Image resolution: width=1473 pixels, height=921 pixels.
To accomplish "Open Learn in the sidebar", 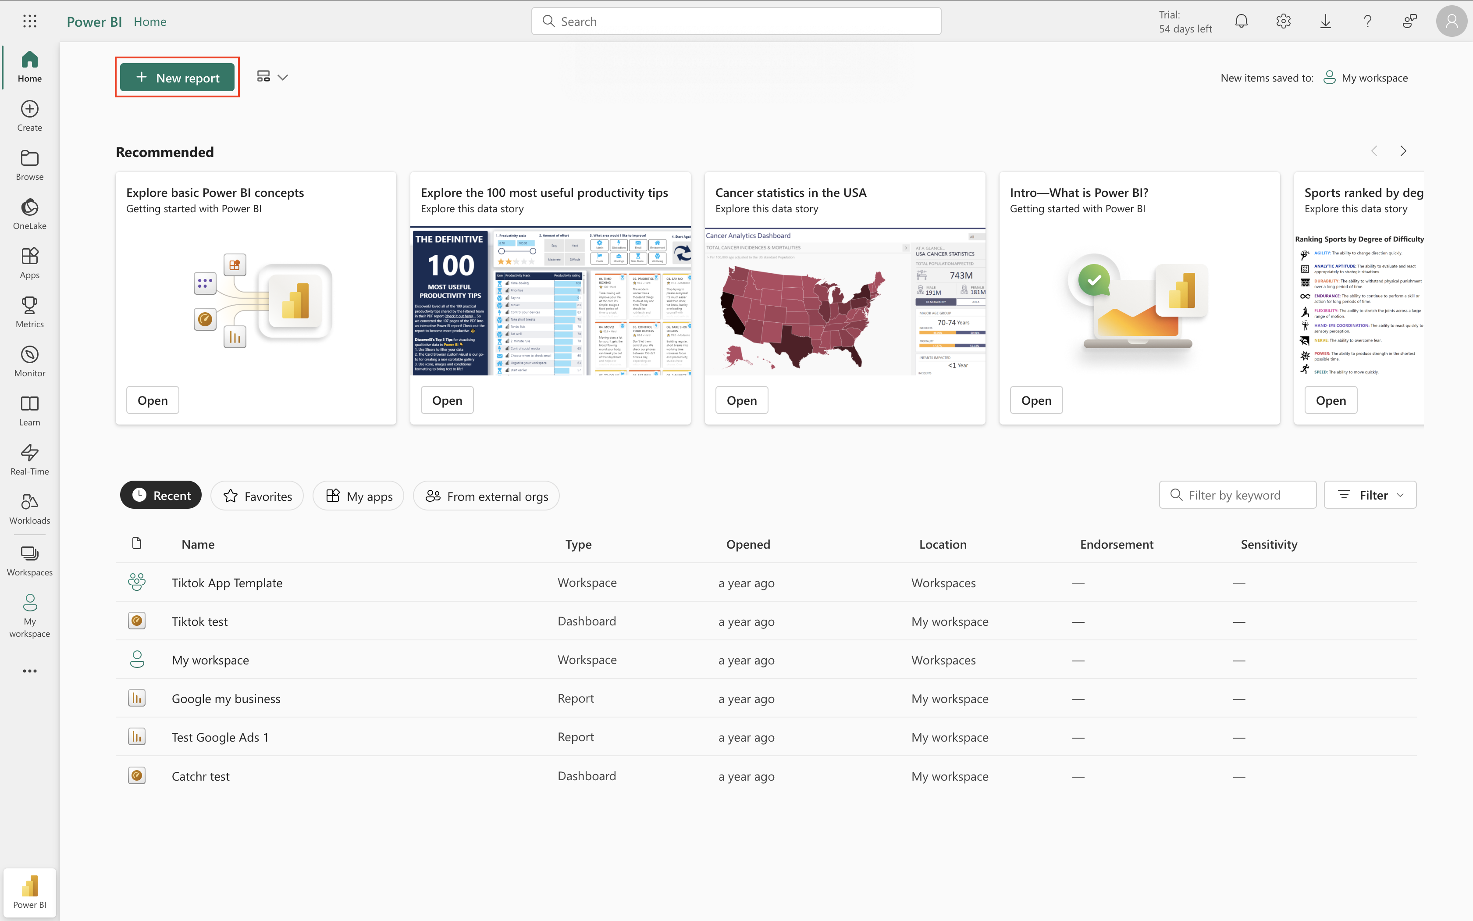I will [x=29, y=411].
